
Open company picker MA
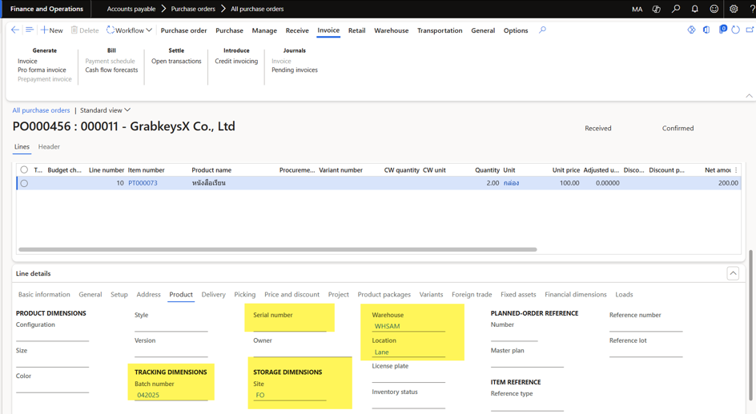637,9
